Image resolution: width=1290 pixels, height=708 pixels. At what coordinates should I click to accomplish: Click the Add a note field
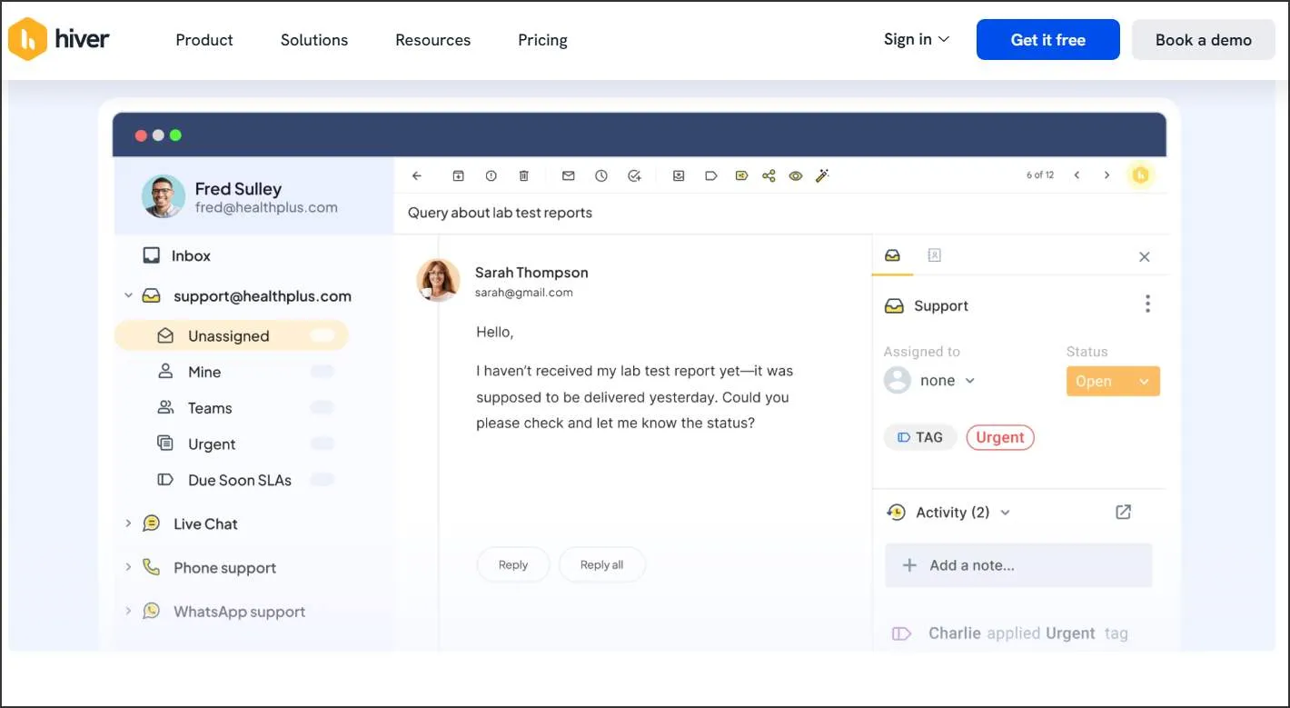tap(1018, 565)
